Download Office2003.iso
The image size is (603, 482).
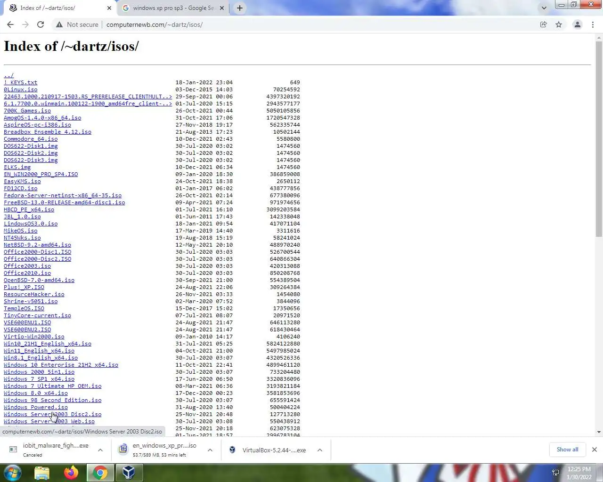(27, 266)
